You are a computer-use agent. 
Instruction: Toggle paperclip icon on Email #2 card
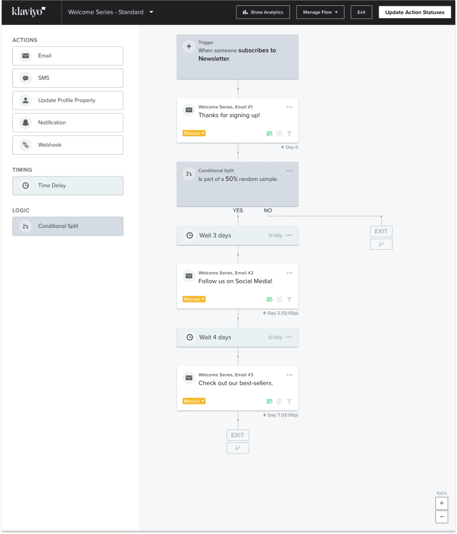coord(279,299)
